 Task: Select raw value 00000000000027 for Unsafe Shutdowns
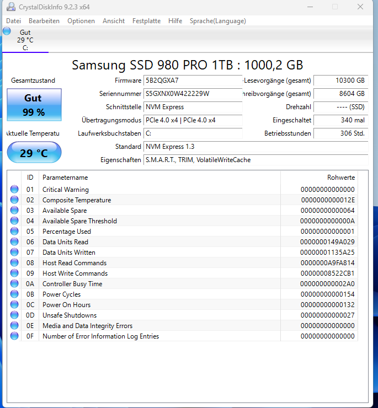tap(327, 315)
